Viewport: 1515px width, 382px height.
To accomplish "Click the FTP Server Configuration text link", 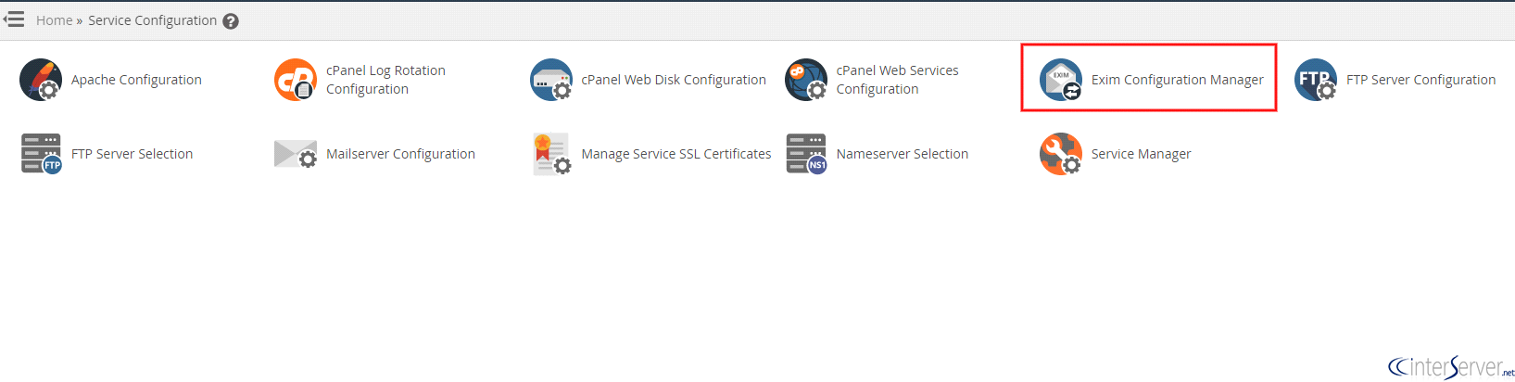I will click(1420, 80).
